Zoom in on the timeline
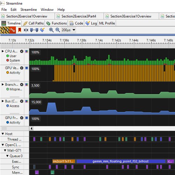Image resolution: width=175 pixels, height=175 pixels. pyautogui.click(x=51, y=30)
